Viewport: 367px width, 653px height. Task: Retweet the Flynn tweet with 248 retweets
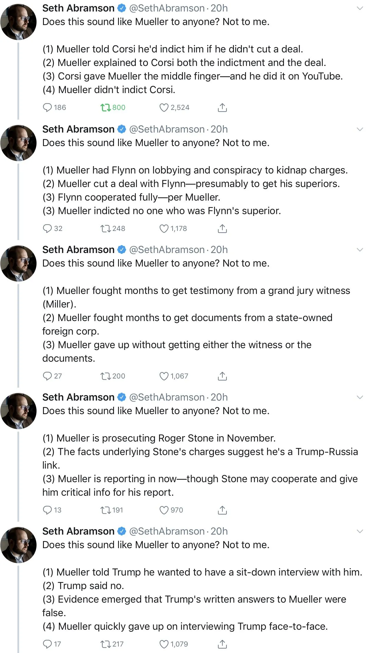click(105, 229)
